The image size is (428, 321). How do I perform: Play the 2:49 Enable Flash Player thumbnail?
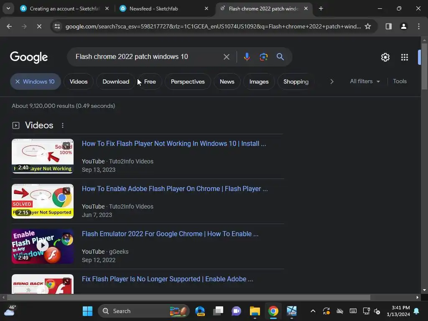point(43,246)
